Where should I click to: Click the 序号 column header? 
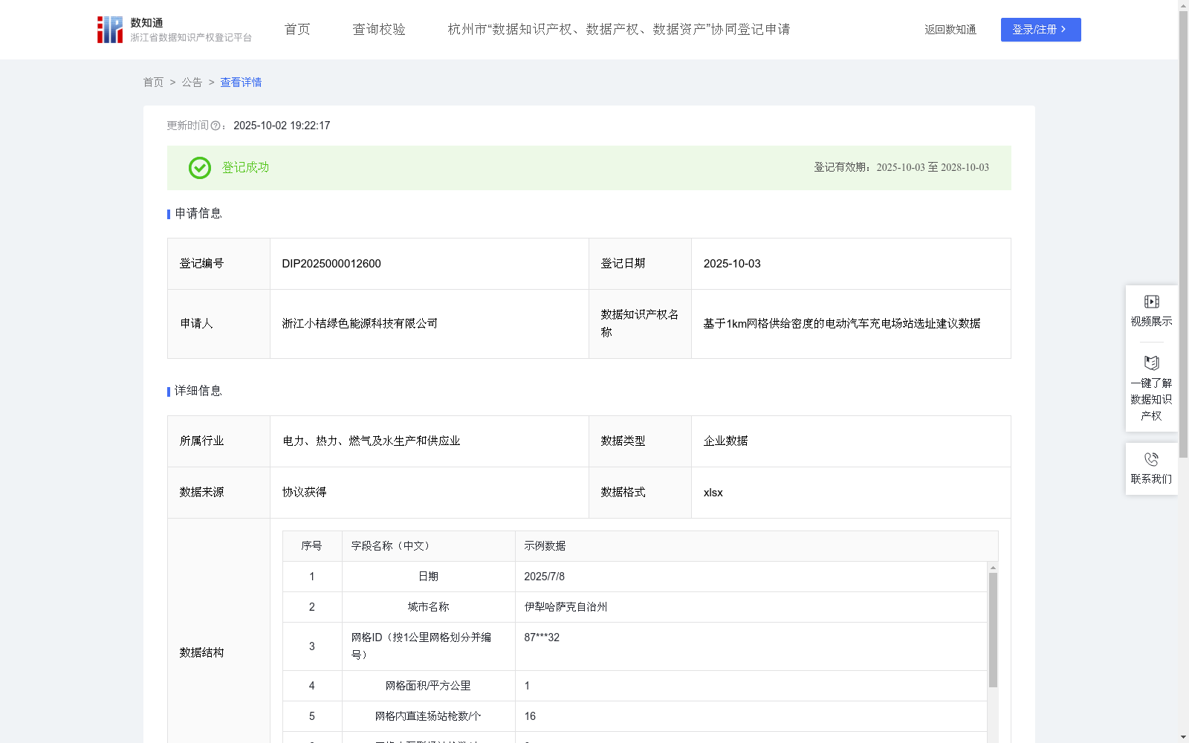point(311,546)
